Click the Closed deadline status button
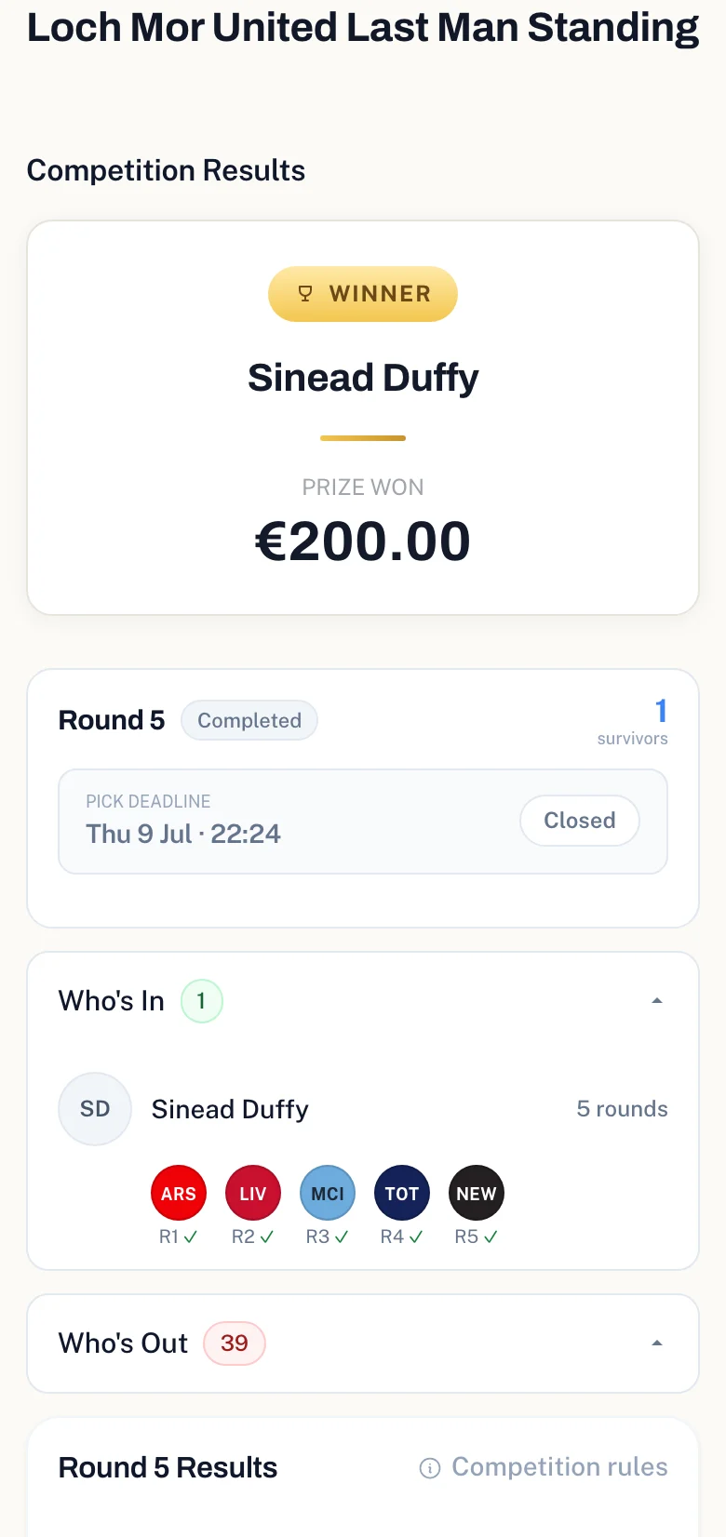 tap(580, 821)
